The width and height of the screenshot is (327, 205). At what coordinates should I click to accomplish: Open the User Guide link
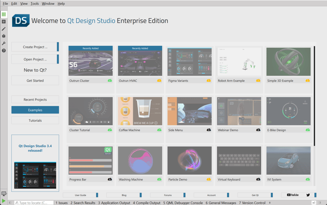[x=80, y=195]
